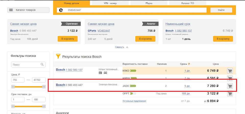Click right handle of price range slider

click(44, 87)
